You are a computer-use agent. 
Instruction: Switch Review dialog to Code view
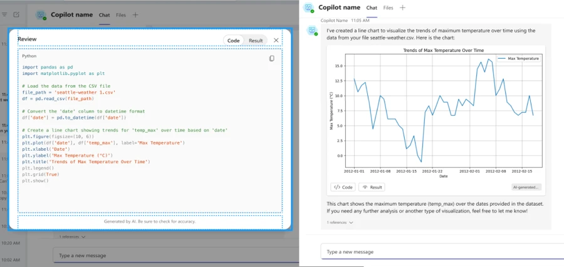tap(233, 40)
